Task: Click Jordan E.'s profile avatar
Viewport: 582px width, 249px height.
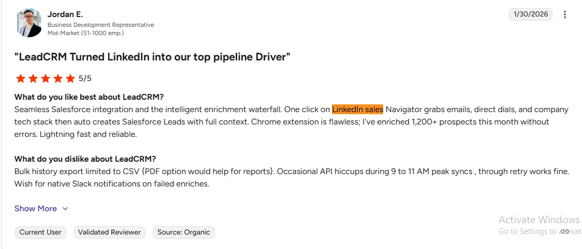Action: point(30,22)
